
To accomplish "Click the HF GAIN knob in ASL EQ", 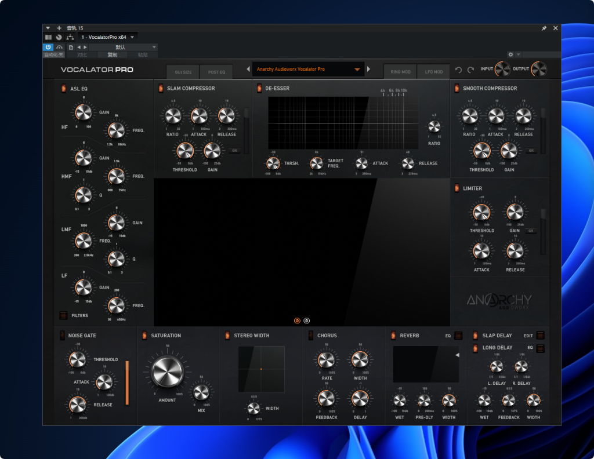I will [x=84, y=112].
